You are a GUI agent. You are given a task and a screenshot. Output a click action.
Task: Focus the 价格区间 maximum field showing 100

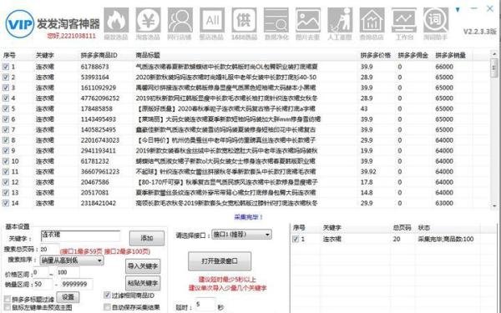68,272
